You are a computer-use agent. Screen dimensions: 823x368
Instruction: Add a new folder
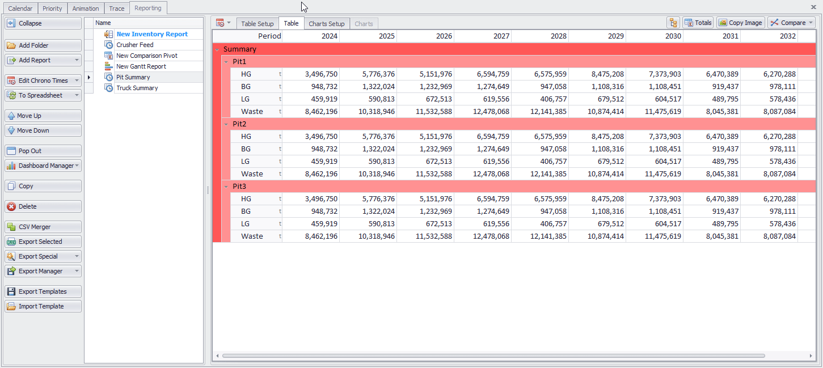(43, 45)
